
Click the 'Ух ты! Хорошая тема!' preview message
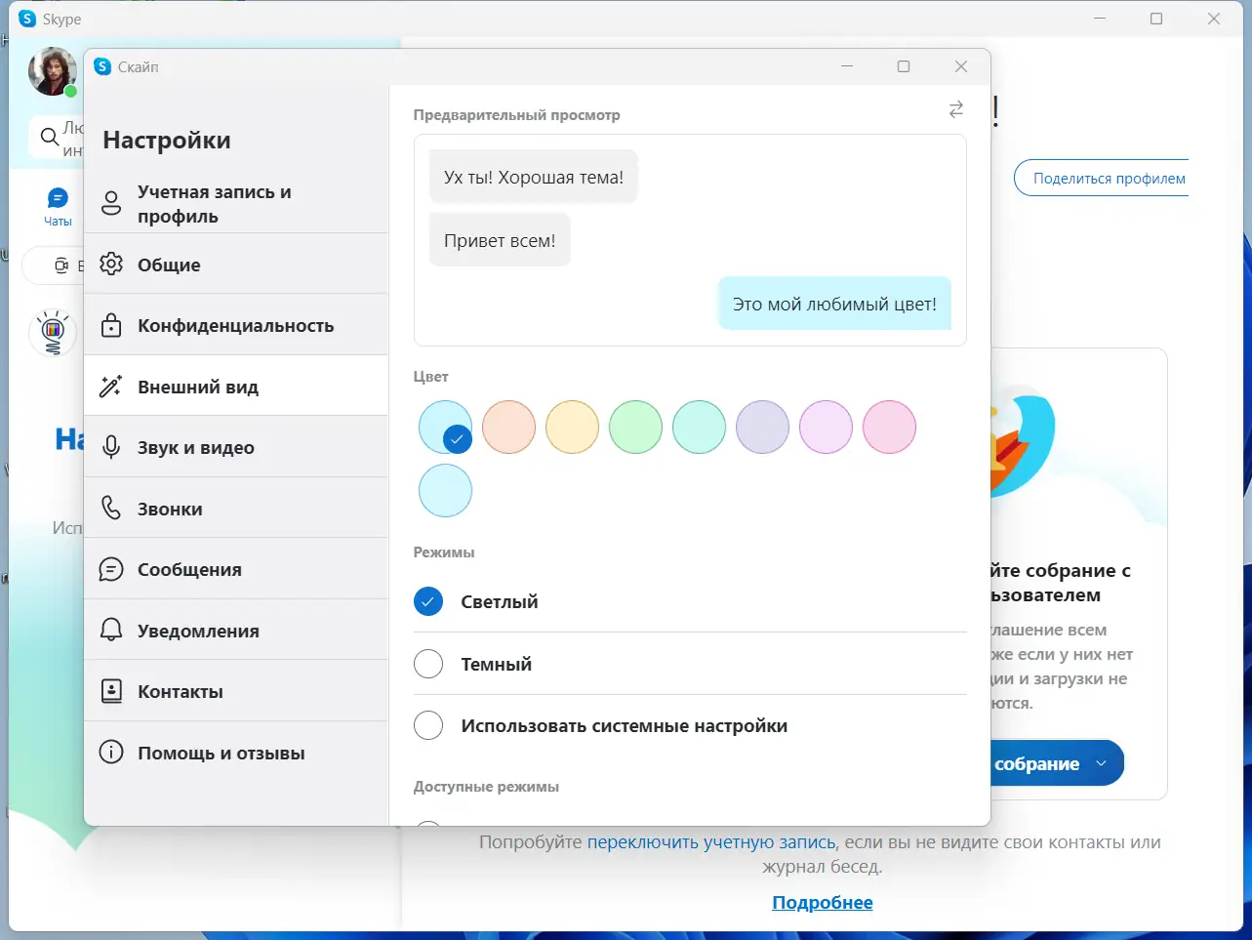[x=534, y=177]
